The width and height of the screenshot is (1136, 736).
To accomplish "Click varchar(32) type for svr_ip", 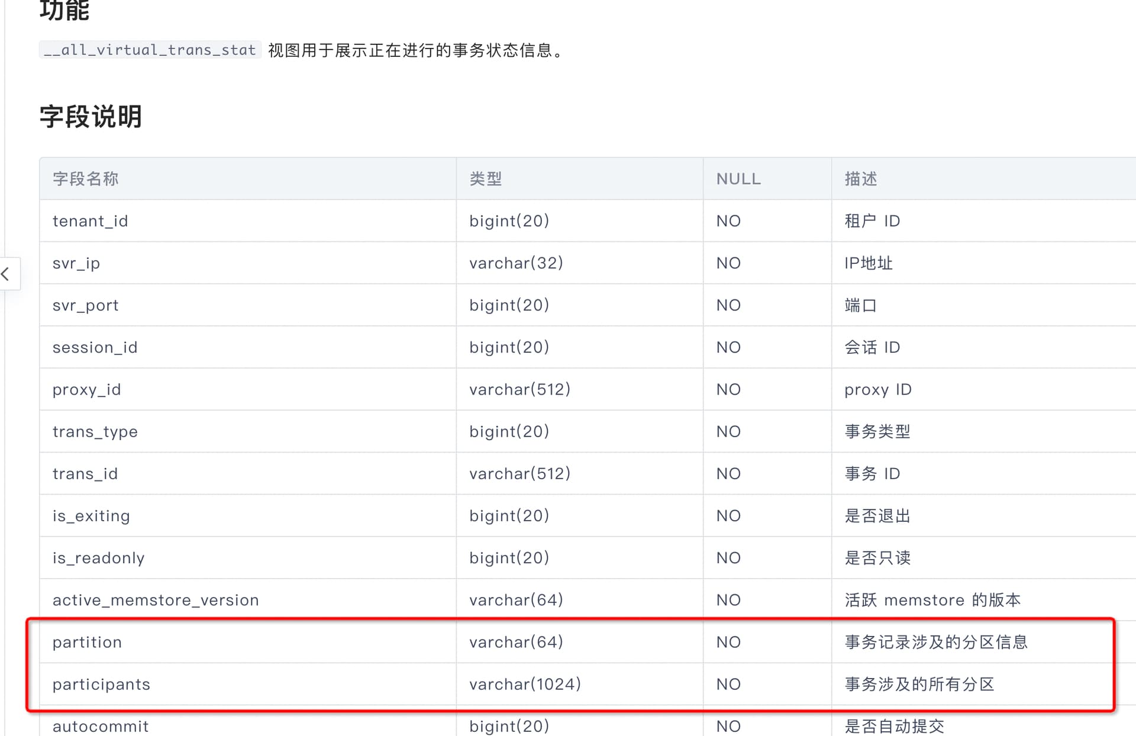I will (516, 263).
